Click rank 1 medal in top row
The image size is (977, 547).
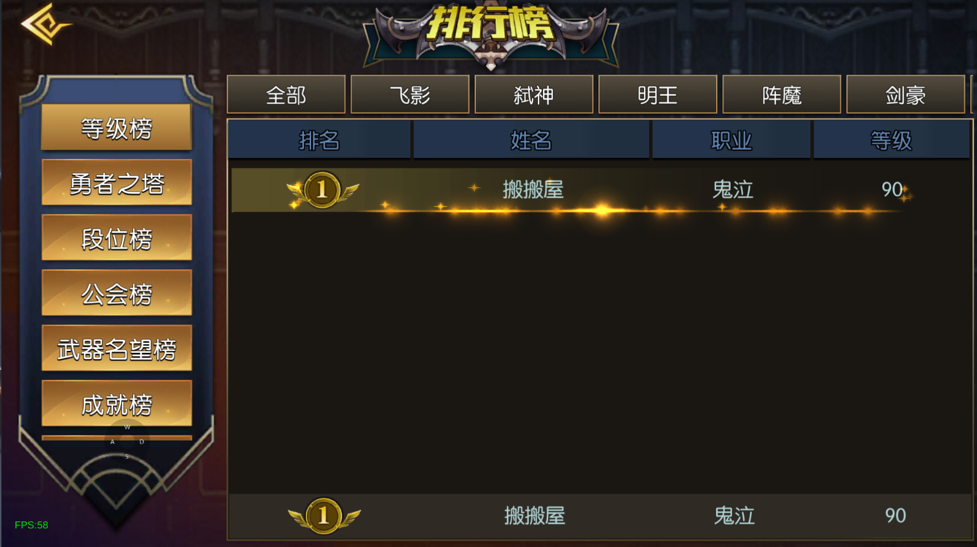click(322, 190)
